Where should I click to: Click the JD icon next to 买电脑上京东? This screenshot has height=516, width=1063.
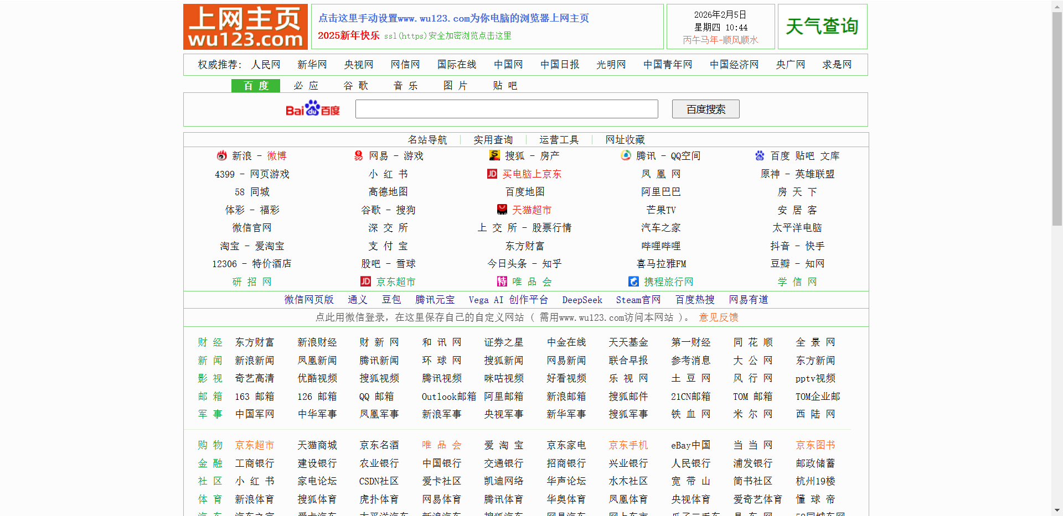tap(492, 174)
